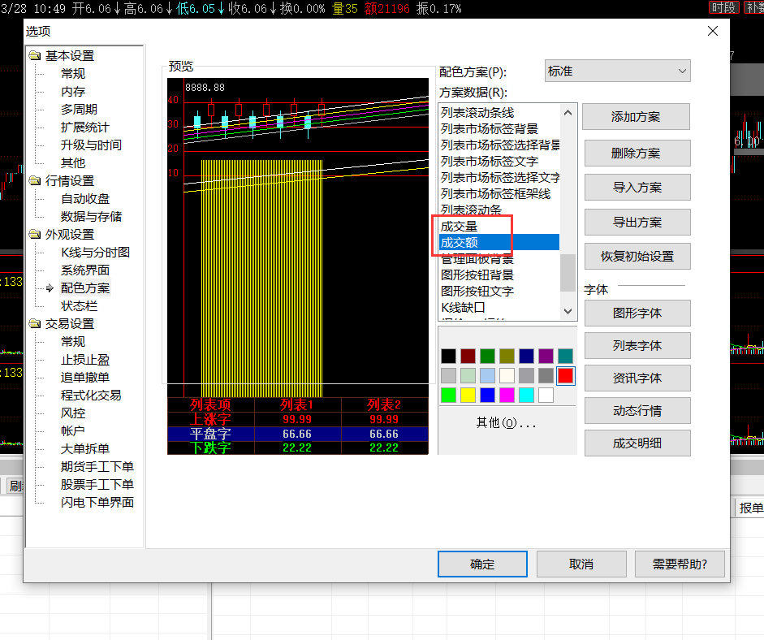Collapse the 行情设置 folder icon
764x640 pixels.
(x=35, y=181)
